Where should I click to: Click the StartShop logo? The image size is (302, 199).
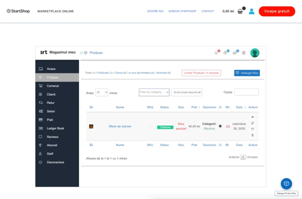coord(18,11)
